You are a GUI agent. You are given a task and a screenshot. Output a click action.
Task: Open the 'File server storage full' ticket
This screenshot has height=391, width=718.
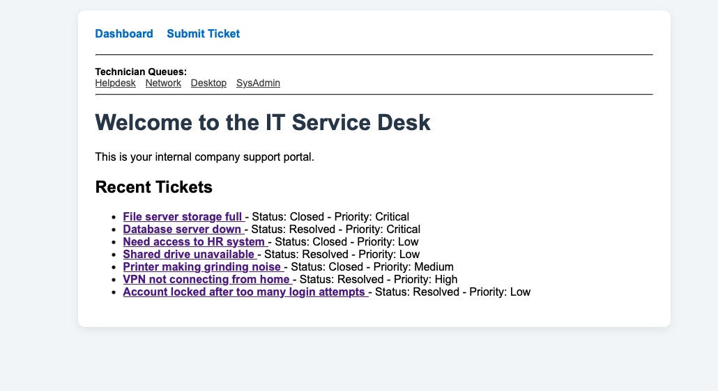[183, 217]
